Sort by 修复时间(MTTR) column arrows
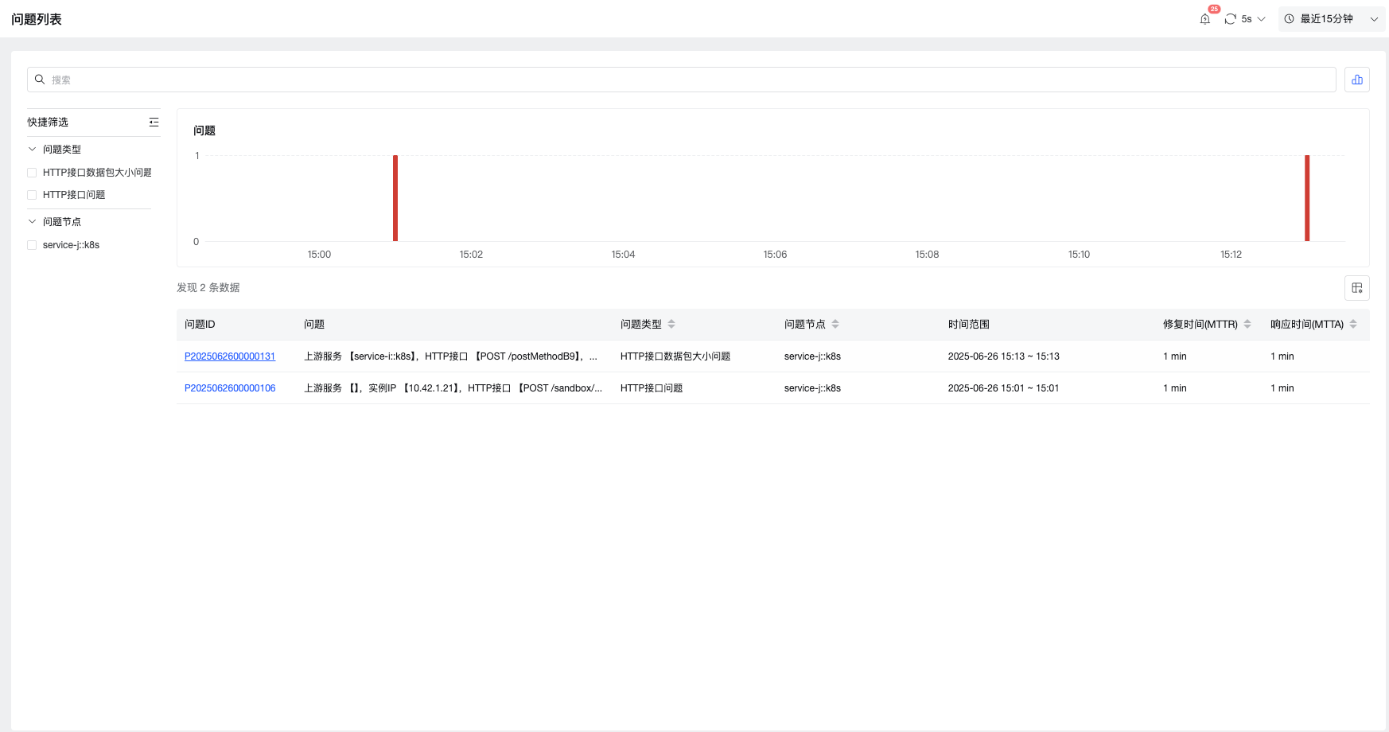Screen dimensions: 1389x732 (x=1247, y=325)
